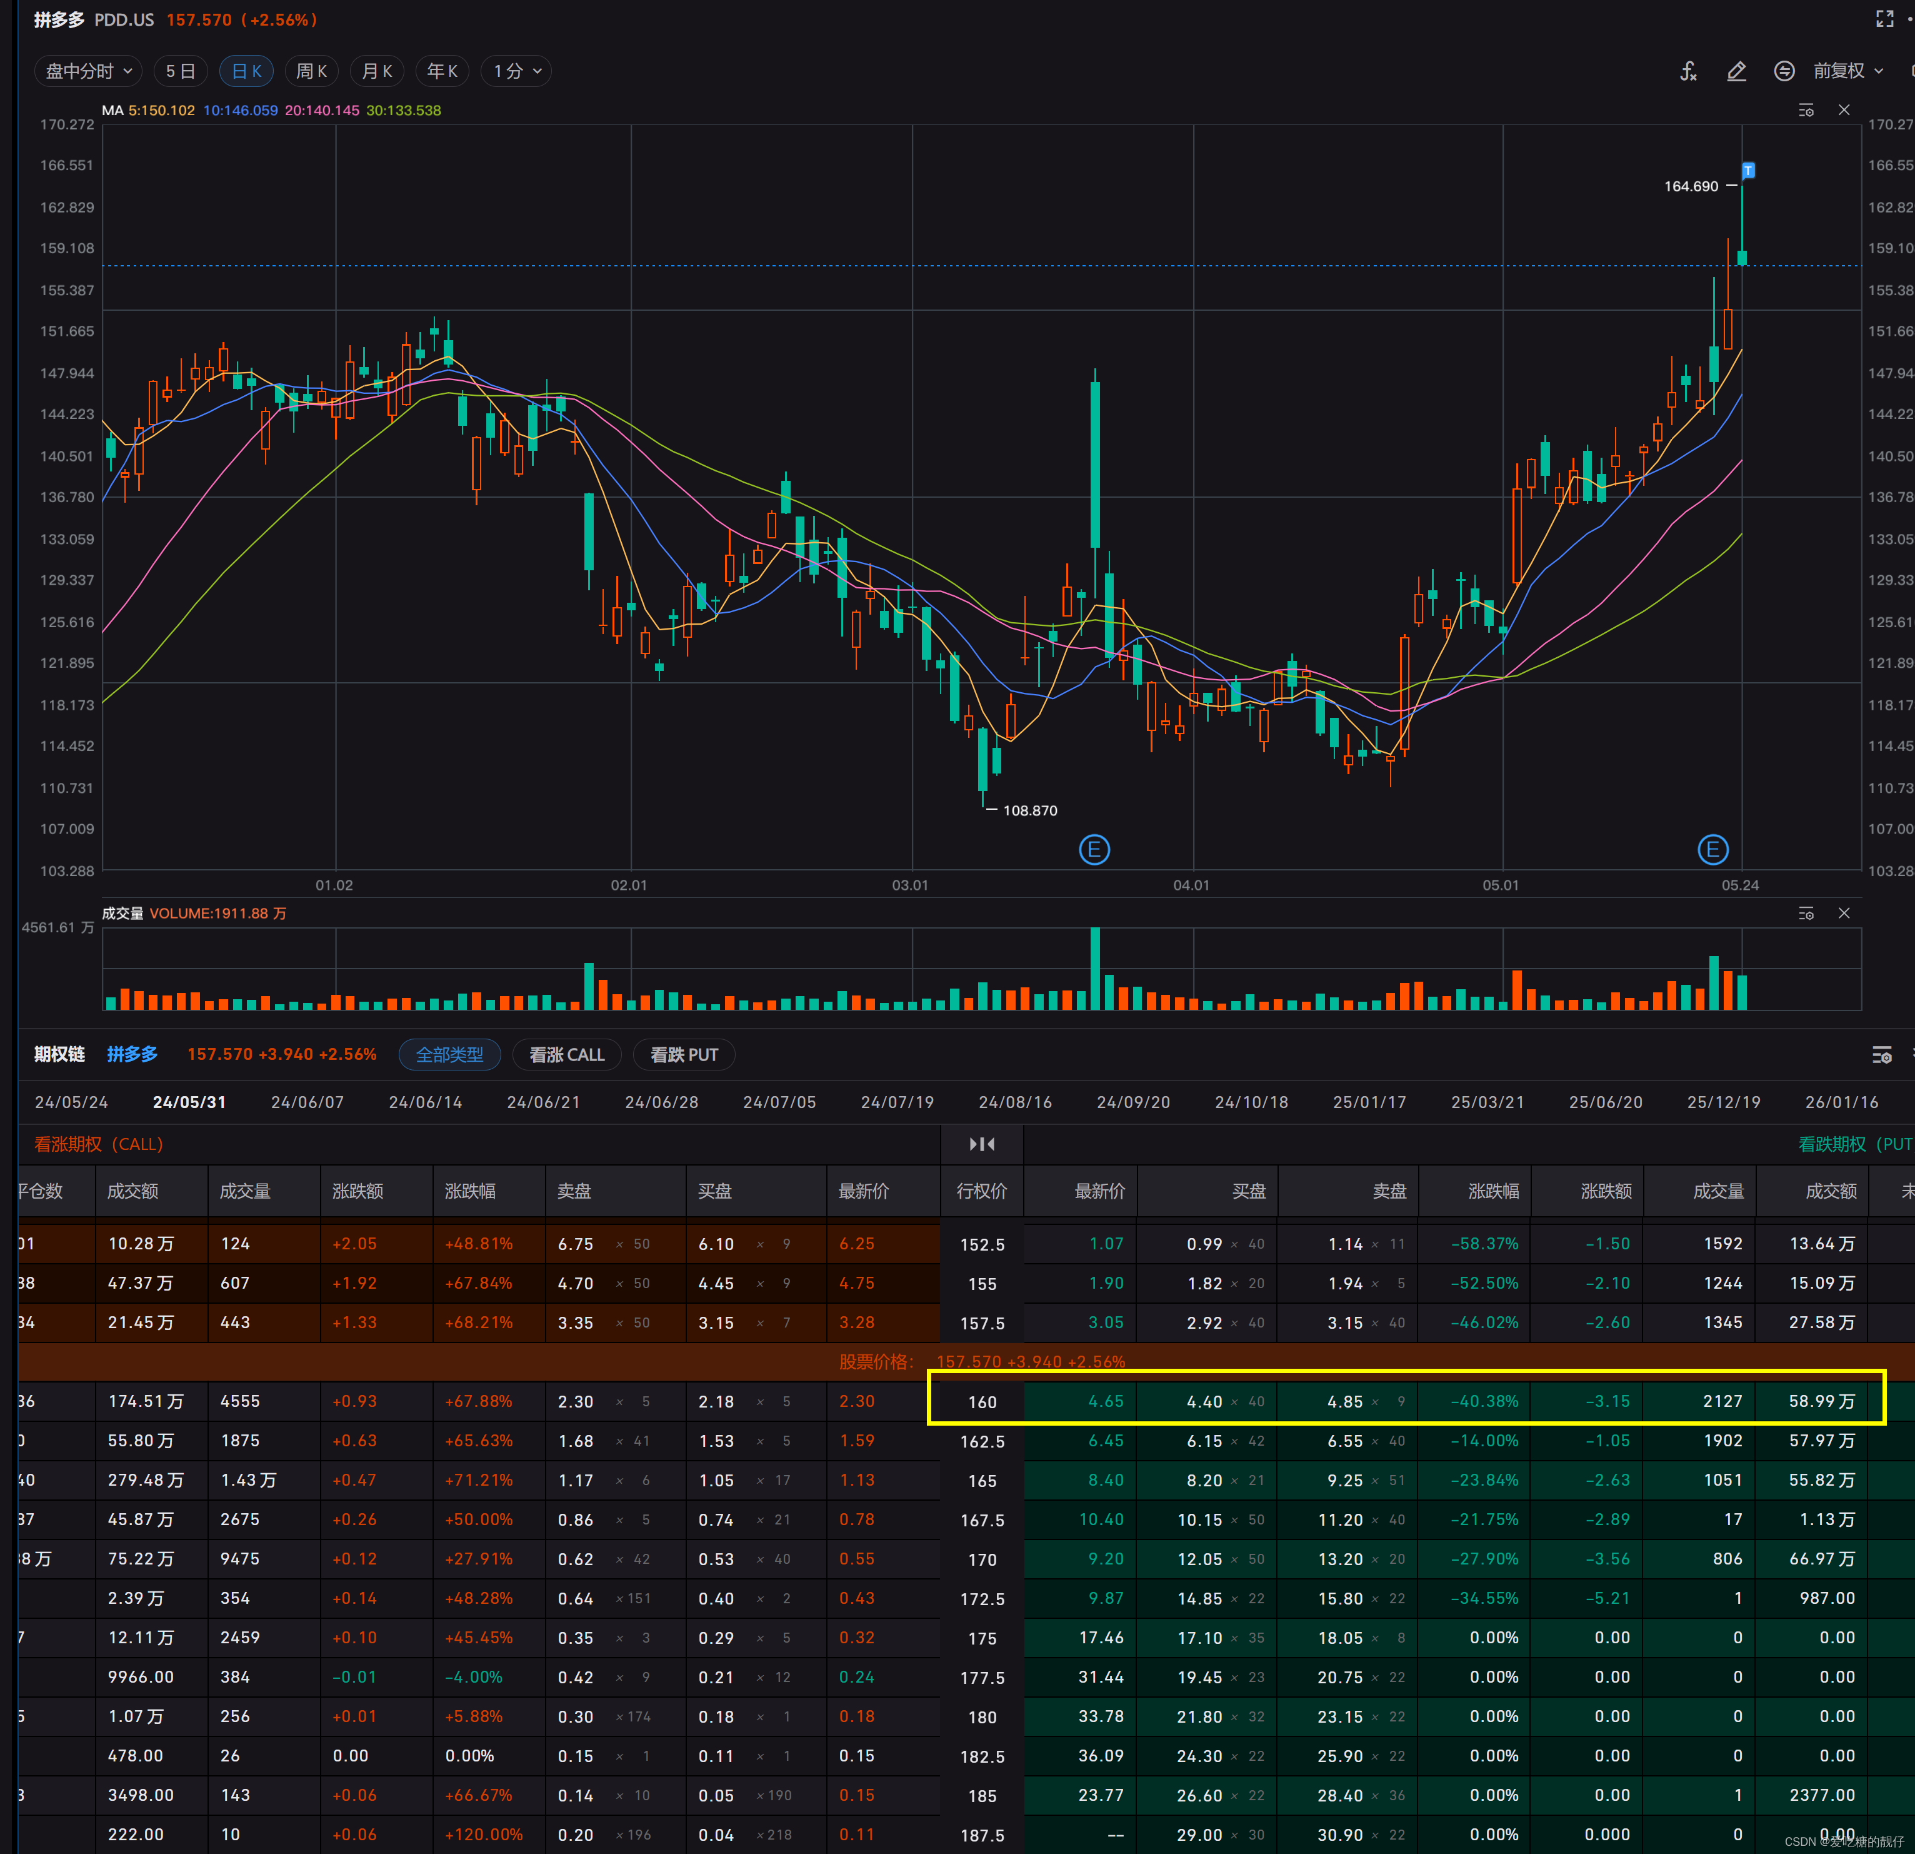The height and width of the screenshot is (1854, 1915).
Task: Select expiry date 24/10/18
Action: pos(1252,1102)
